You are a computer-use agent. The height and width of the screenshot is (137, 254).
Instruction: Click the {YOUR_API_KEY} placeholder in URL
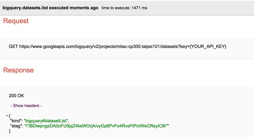208,47
